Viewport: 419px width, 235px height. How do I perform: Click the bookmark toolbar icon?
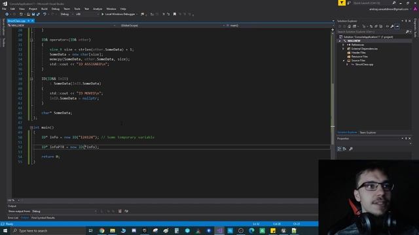coord(175,14)
